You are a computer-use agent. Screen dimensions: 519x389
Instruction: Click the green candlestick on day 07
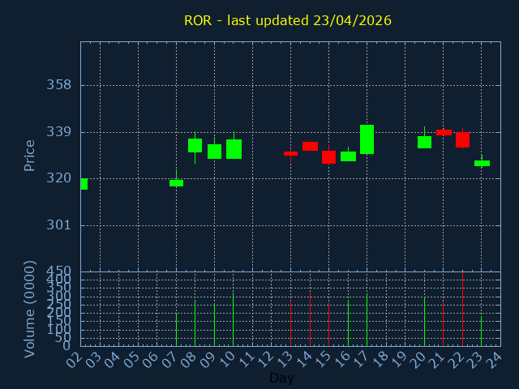[x=176, y=183]
